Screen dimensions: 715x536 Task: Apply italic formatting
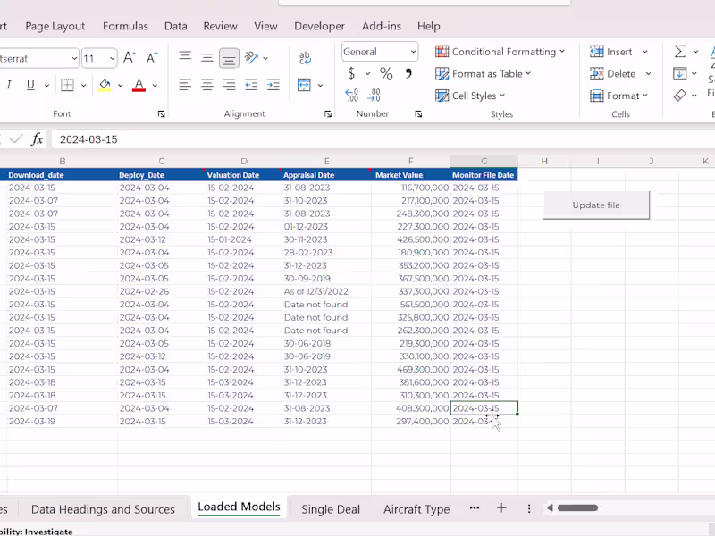pyautogui.click(x=9, y=85)
